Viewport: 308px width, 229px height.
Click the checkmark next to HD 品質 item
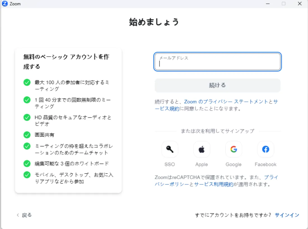point(27,118)
